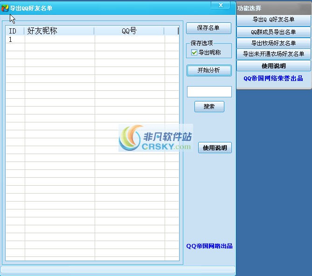The width and height of the screenshot is (312, 276).
Task: Select row 1 in the friends list
Action: click(92, 40)
